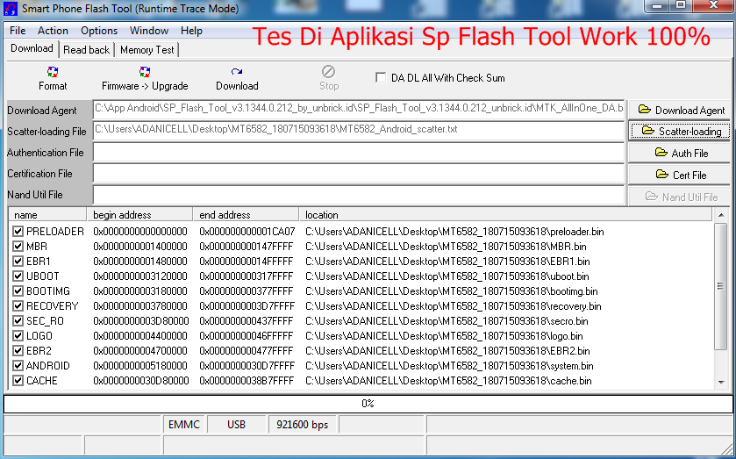Uncheck the EBR2 partition checkbox
The width and height of the screenshot is (736, 459).
(x=18, y=351)
